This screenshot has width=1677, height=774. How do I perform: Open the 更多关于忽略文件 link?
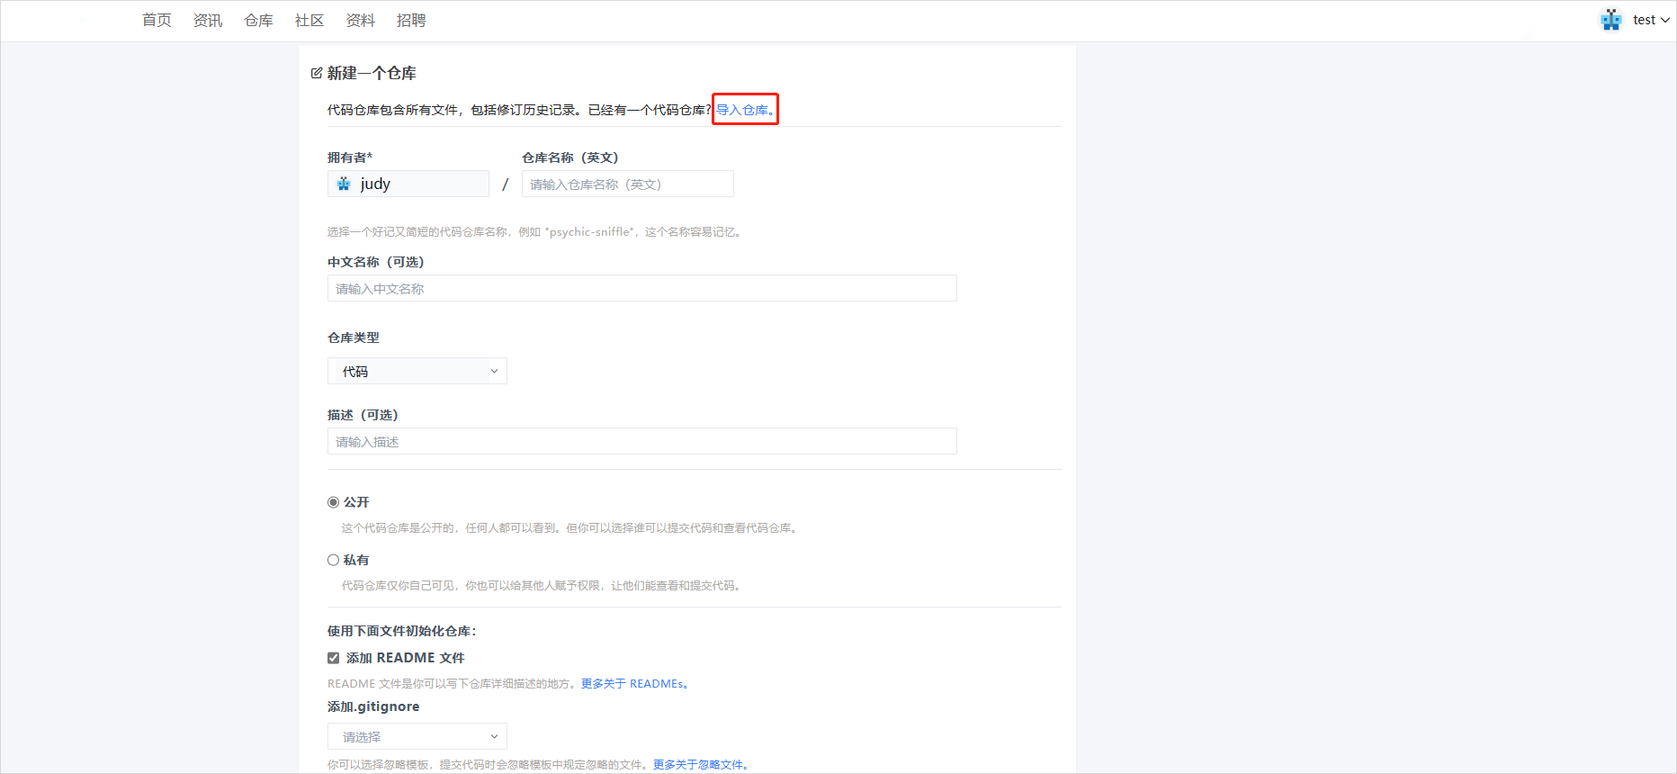pos(700,764)
